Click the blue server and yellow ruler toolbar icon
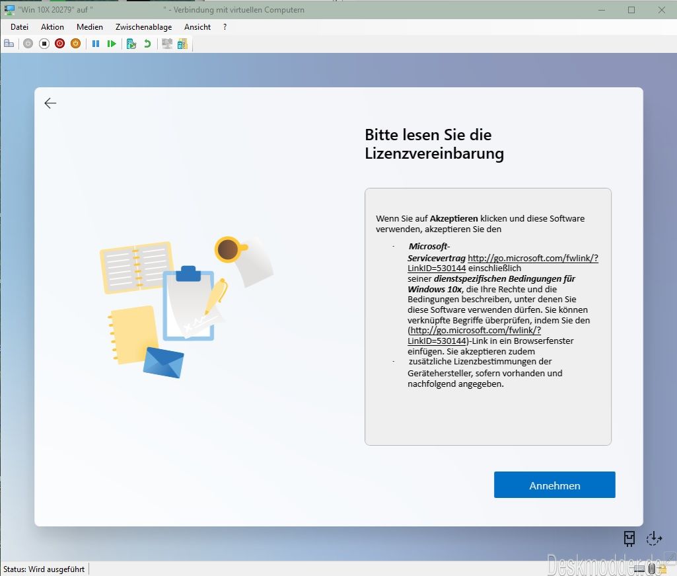 [183, 44]
